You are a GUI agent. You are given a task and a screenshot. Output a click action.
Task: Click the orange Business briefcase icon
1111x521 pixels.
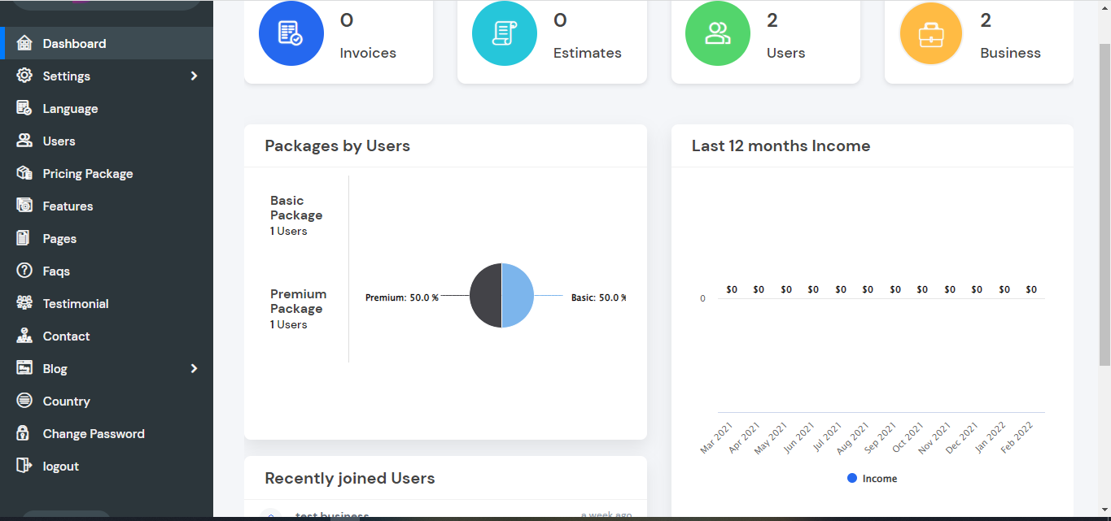coord(930,33)
